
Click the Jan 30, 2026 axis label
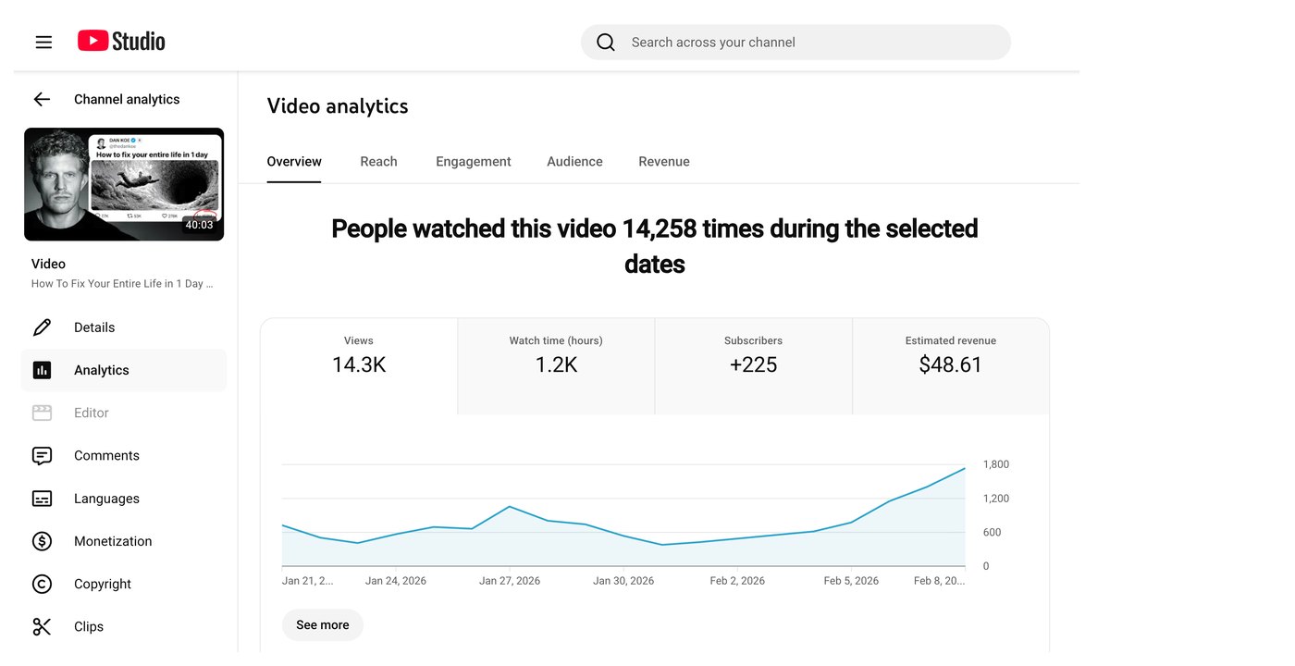tap(623, 581)
